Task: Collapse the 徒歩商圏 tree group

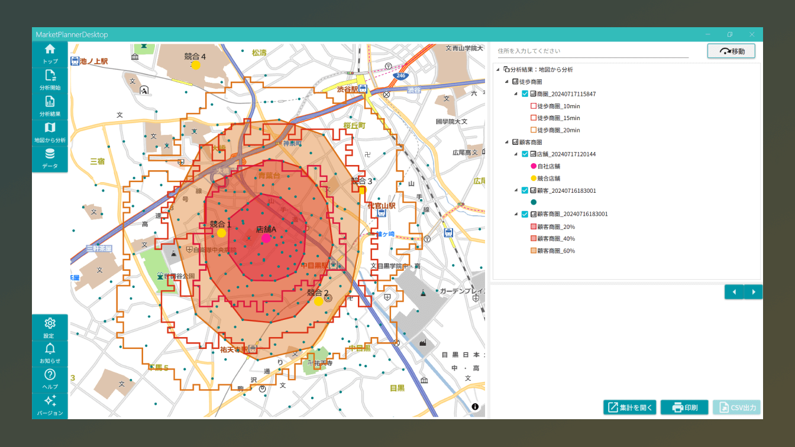Action: pyautogui.click(x=507, y=82)
